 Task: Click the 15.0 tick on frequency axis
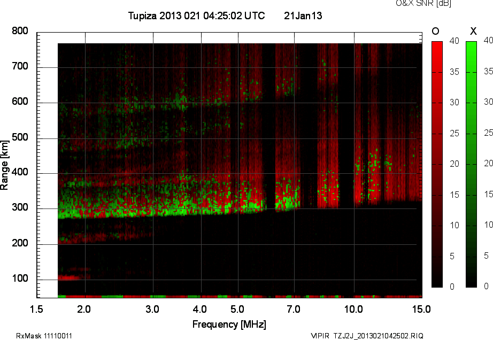tap(421, 309)
